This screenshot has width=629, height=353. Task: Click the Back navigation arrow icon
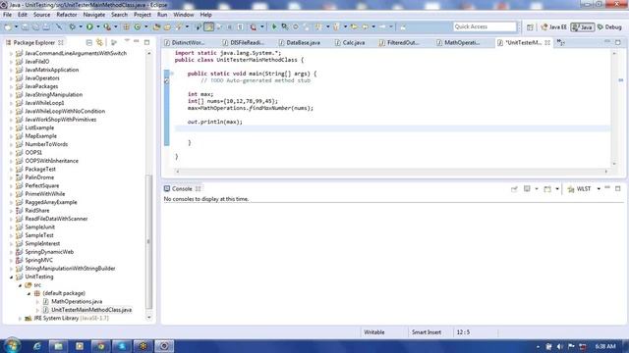(x=365, y=26)
